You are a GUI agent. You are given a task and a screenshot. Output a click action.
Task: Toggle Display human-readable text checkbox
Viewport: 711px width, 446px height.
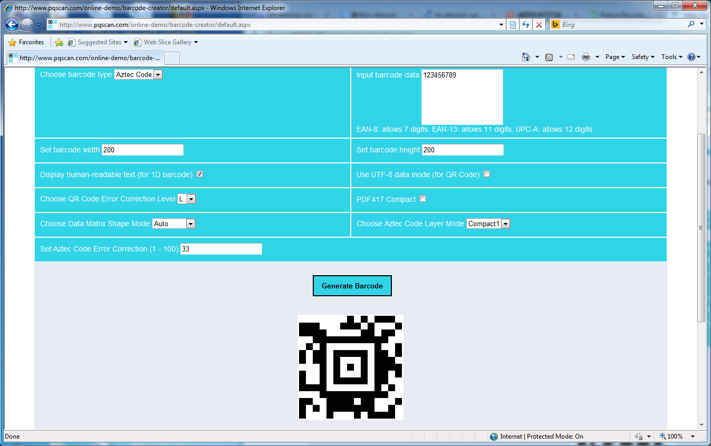[x=200, y=174]
